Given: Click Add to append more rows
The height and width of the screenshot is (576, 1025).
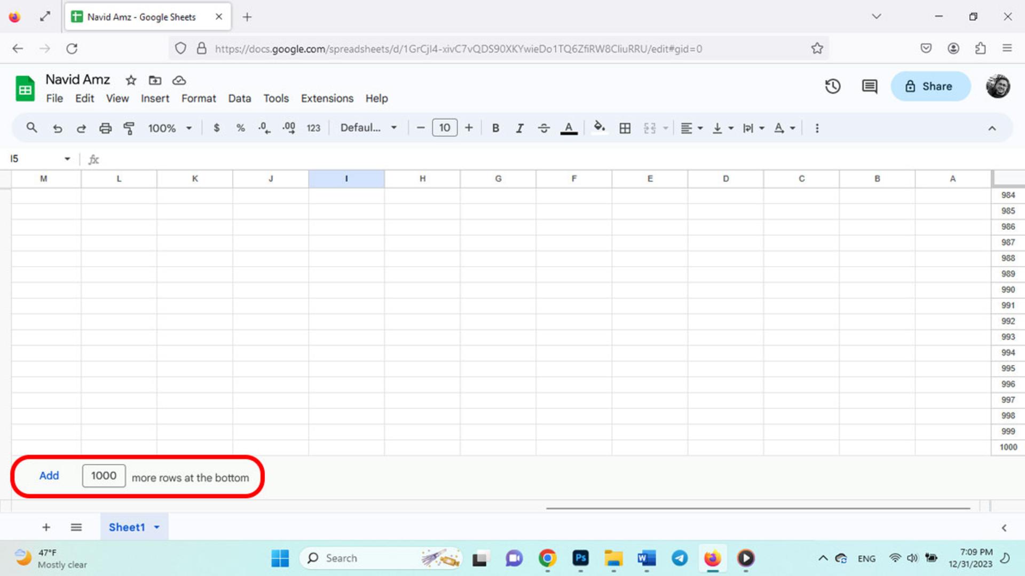Looking at the screenshot, I should click(49, 476).
